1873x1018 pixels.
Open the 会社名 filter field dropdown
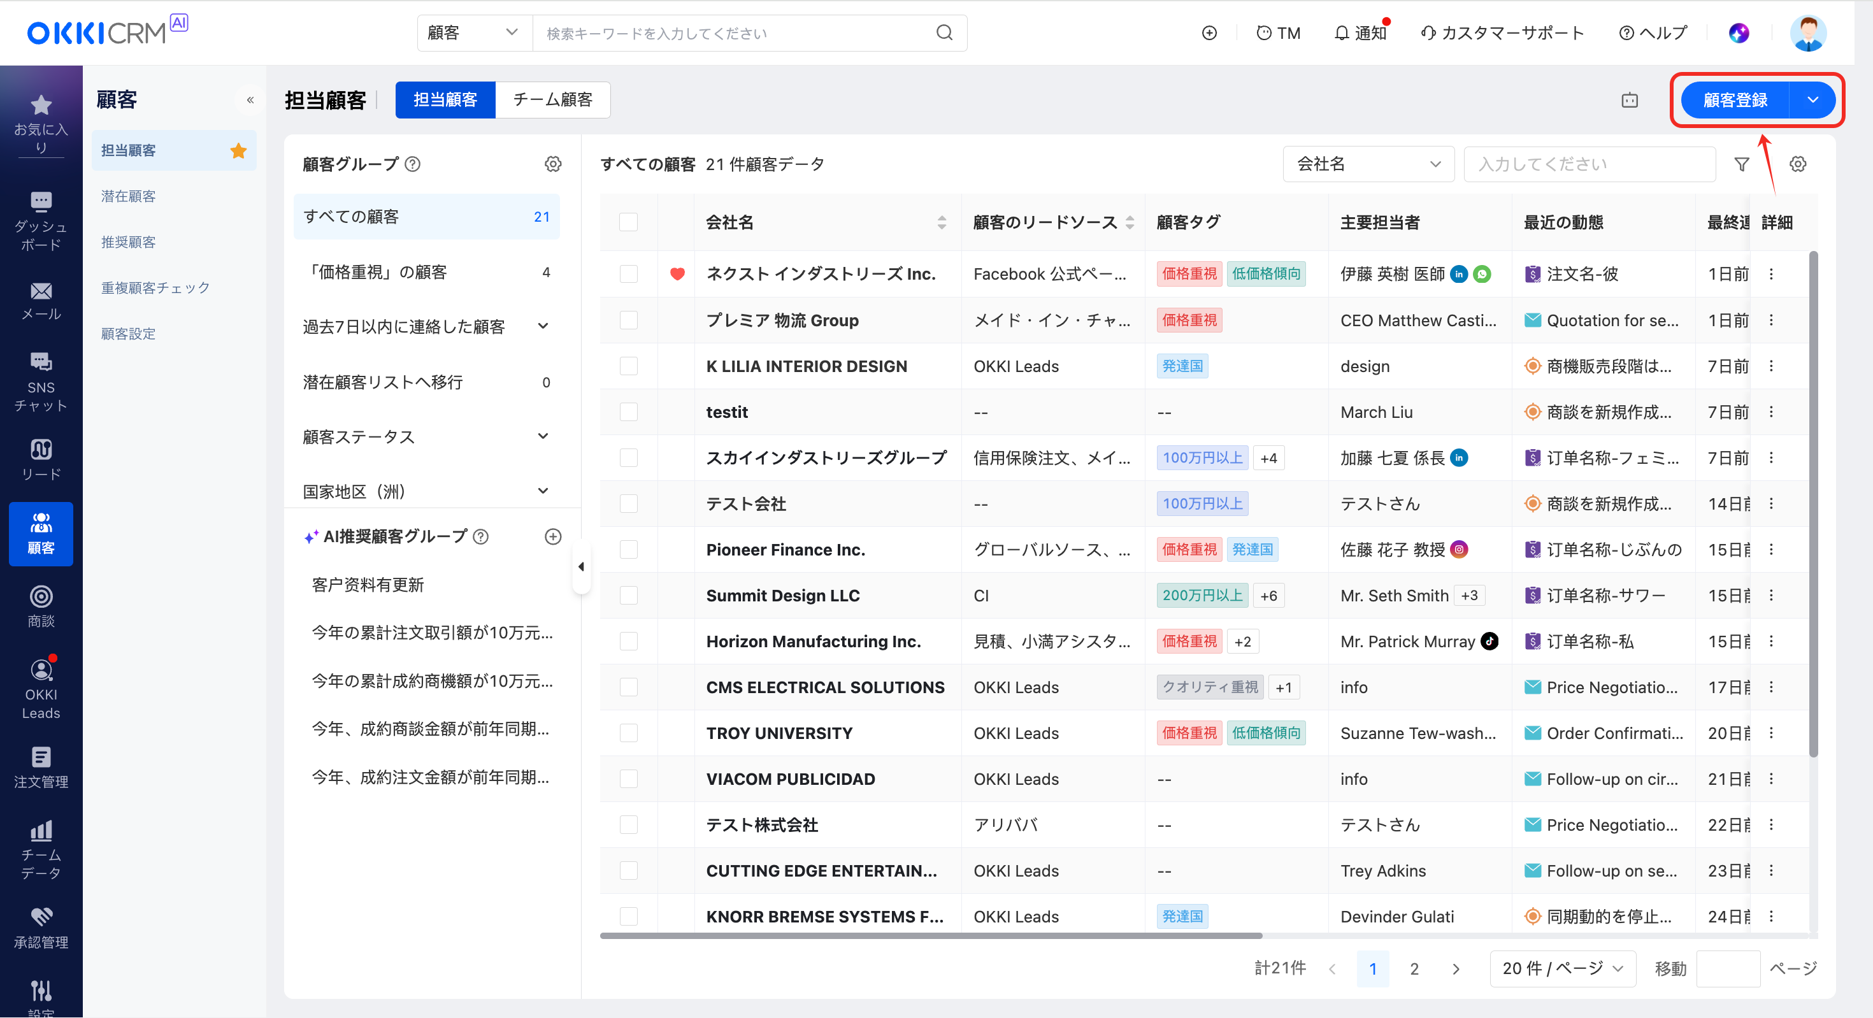click(x=1368, y=164)
